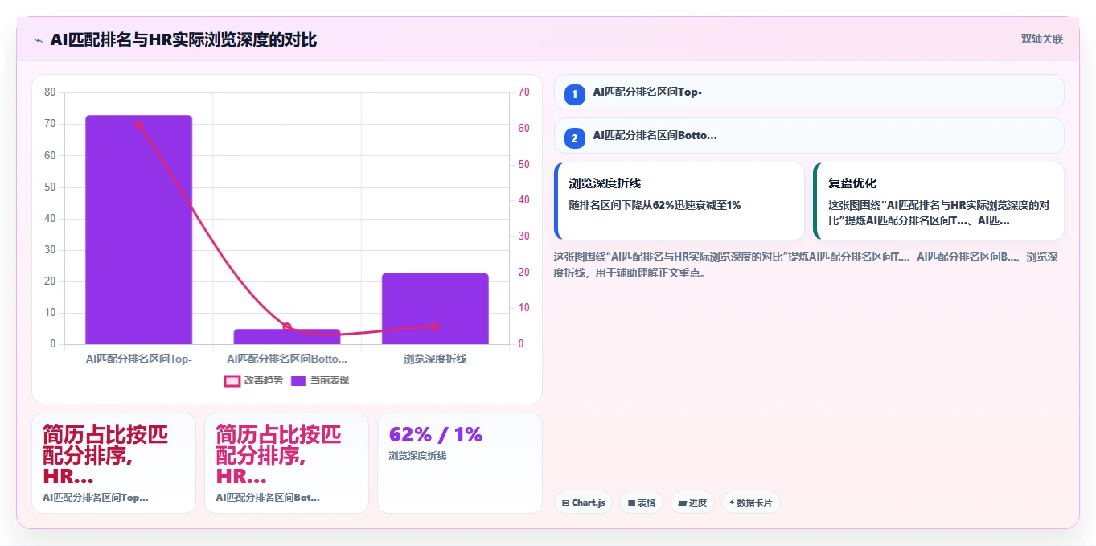Image resolution: width=1096 pixels, height=546 pixels.
Task: Toggle the 当前表现 legend entry
Action: tap(320, 380)
